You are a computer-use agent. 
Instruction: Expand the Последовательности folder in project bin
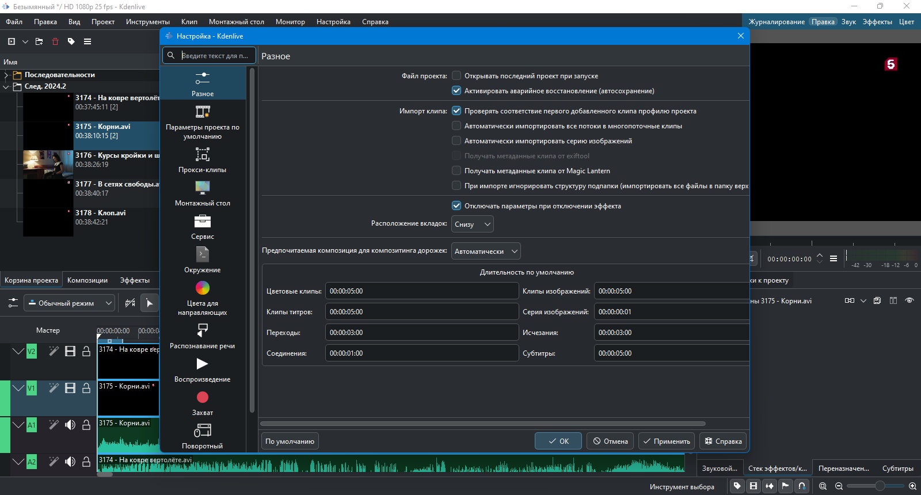6,75
